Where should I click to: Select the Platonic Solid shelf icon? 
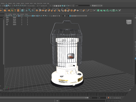point(5,10)
